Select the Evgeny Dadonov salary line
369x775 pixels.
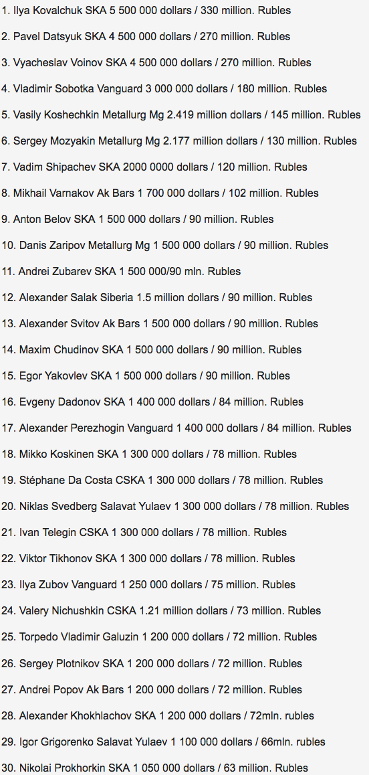coord(152,402)
